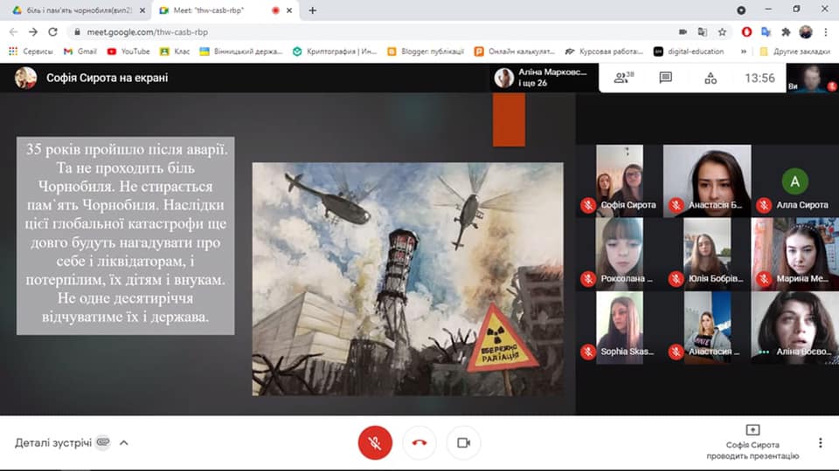This screenshot has width=839, height=471.
Task: Select Аліна Восво... participant tile
Action: click(x=794, y=327)
